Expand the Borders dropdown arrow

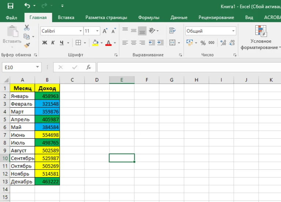point(85,43)
